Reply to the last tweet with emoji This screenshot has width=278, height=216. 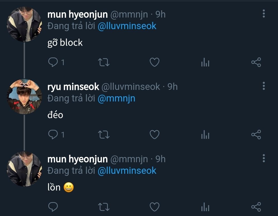(x=53, y=207)
